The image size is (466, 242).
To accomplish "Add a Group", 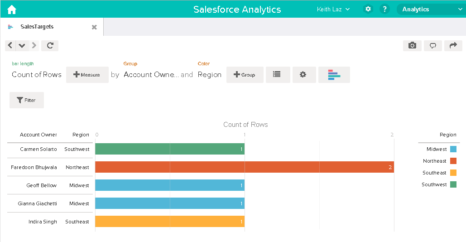I will pyautogui.click(x=245, y=75).
